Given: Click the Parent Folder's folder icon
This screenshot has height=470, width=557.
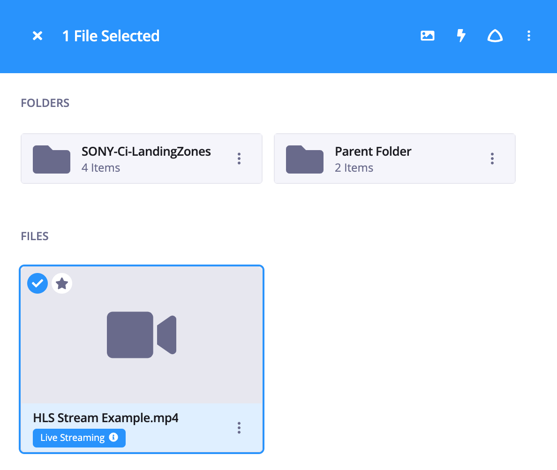Looking at the screenshot, I should click(x=305, y=159).
